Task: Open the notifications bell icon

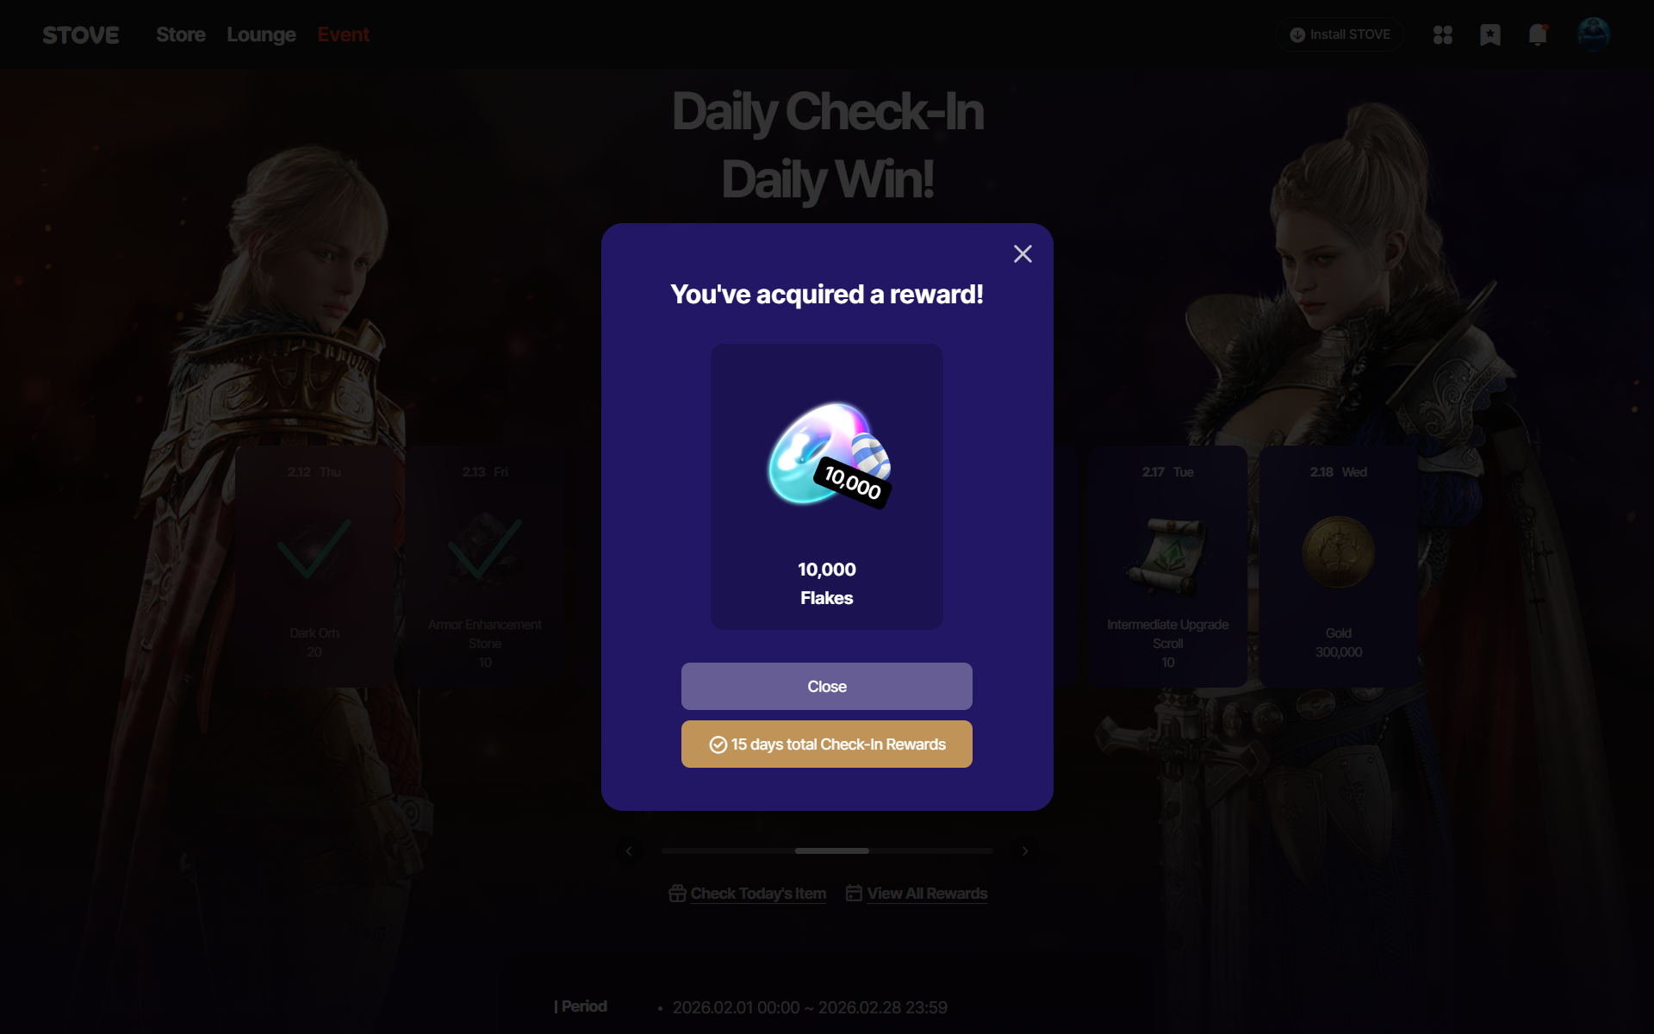Action: point(1538,34)
